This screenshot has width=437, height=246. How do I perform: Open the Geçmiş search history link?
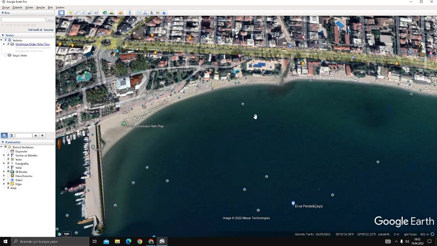[48, 30]
